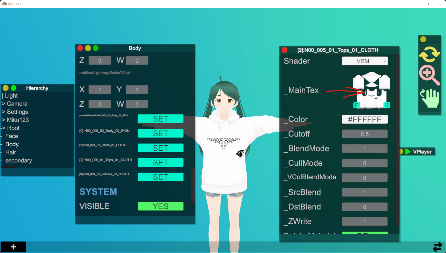
Task: Click the top Z value field in Body panel
Action: [100, 60]
